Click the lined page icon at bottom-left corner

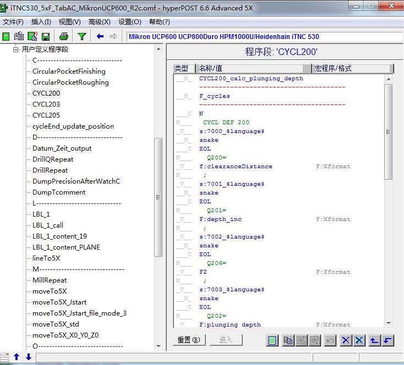tap(4, 357)
